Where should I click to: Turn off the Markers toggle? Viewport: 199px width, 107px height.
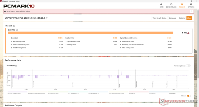click(x=189, y=96)
